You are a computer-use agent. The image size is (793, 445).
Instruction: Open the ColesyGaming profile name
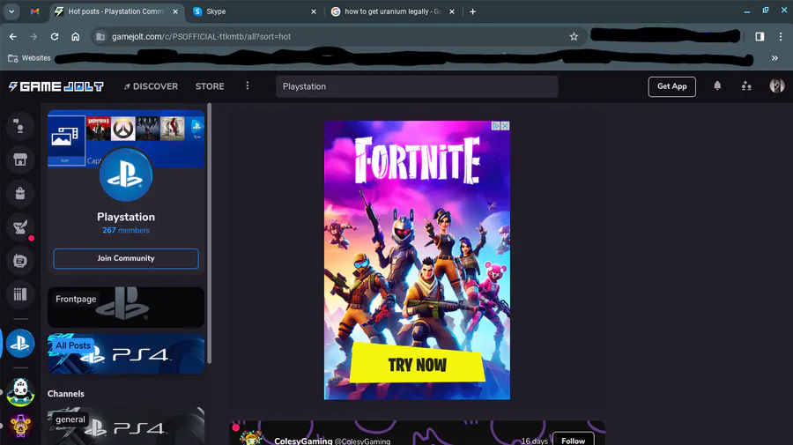tap(303, 441)
